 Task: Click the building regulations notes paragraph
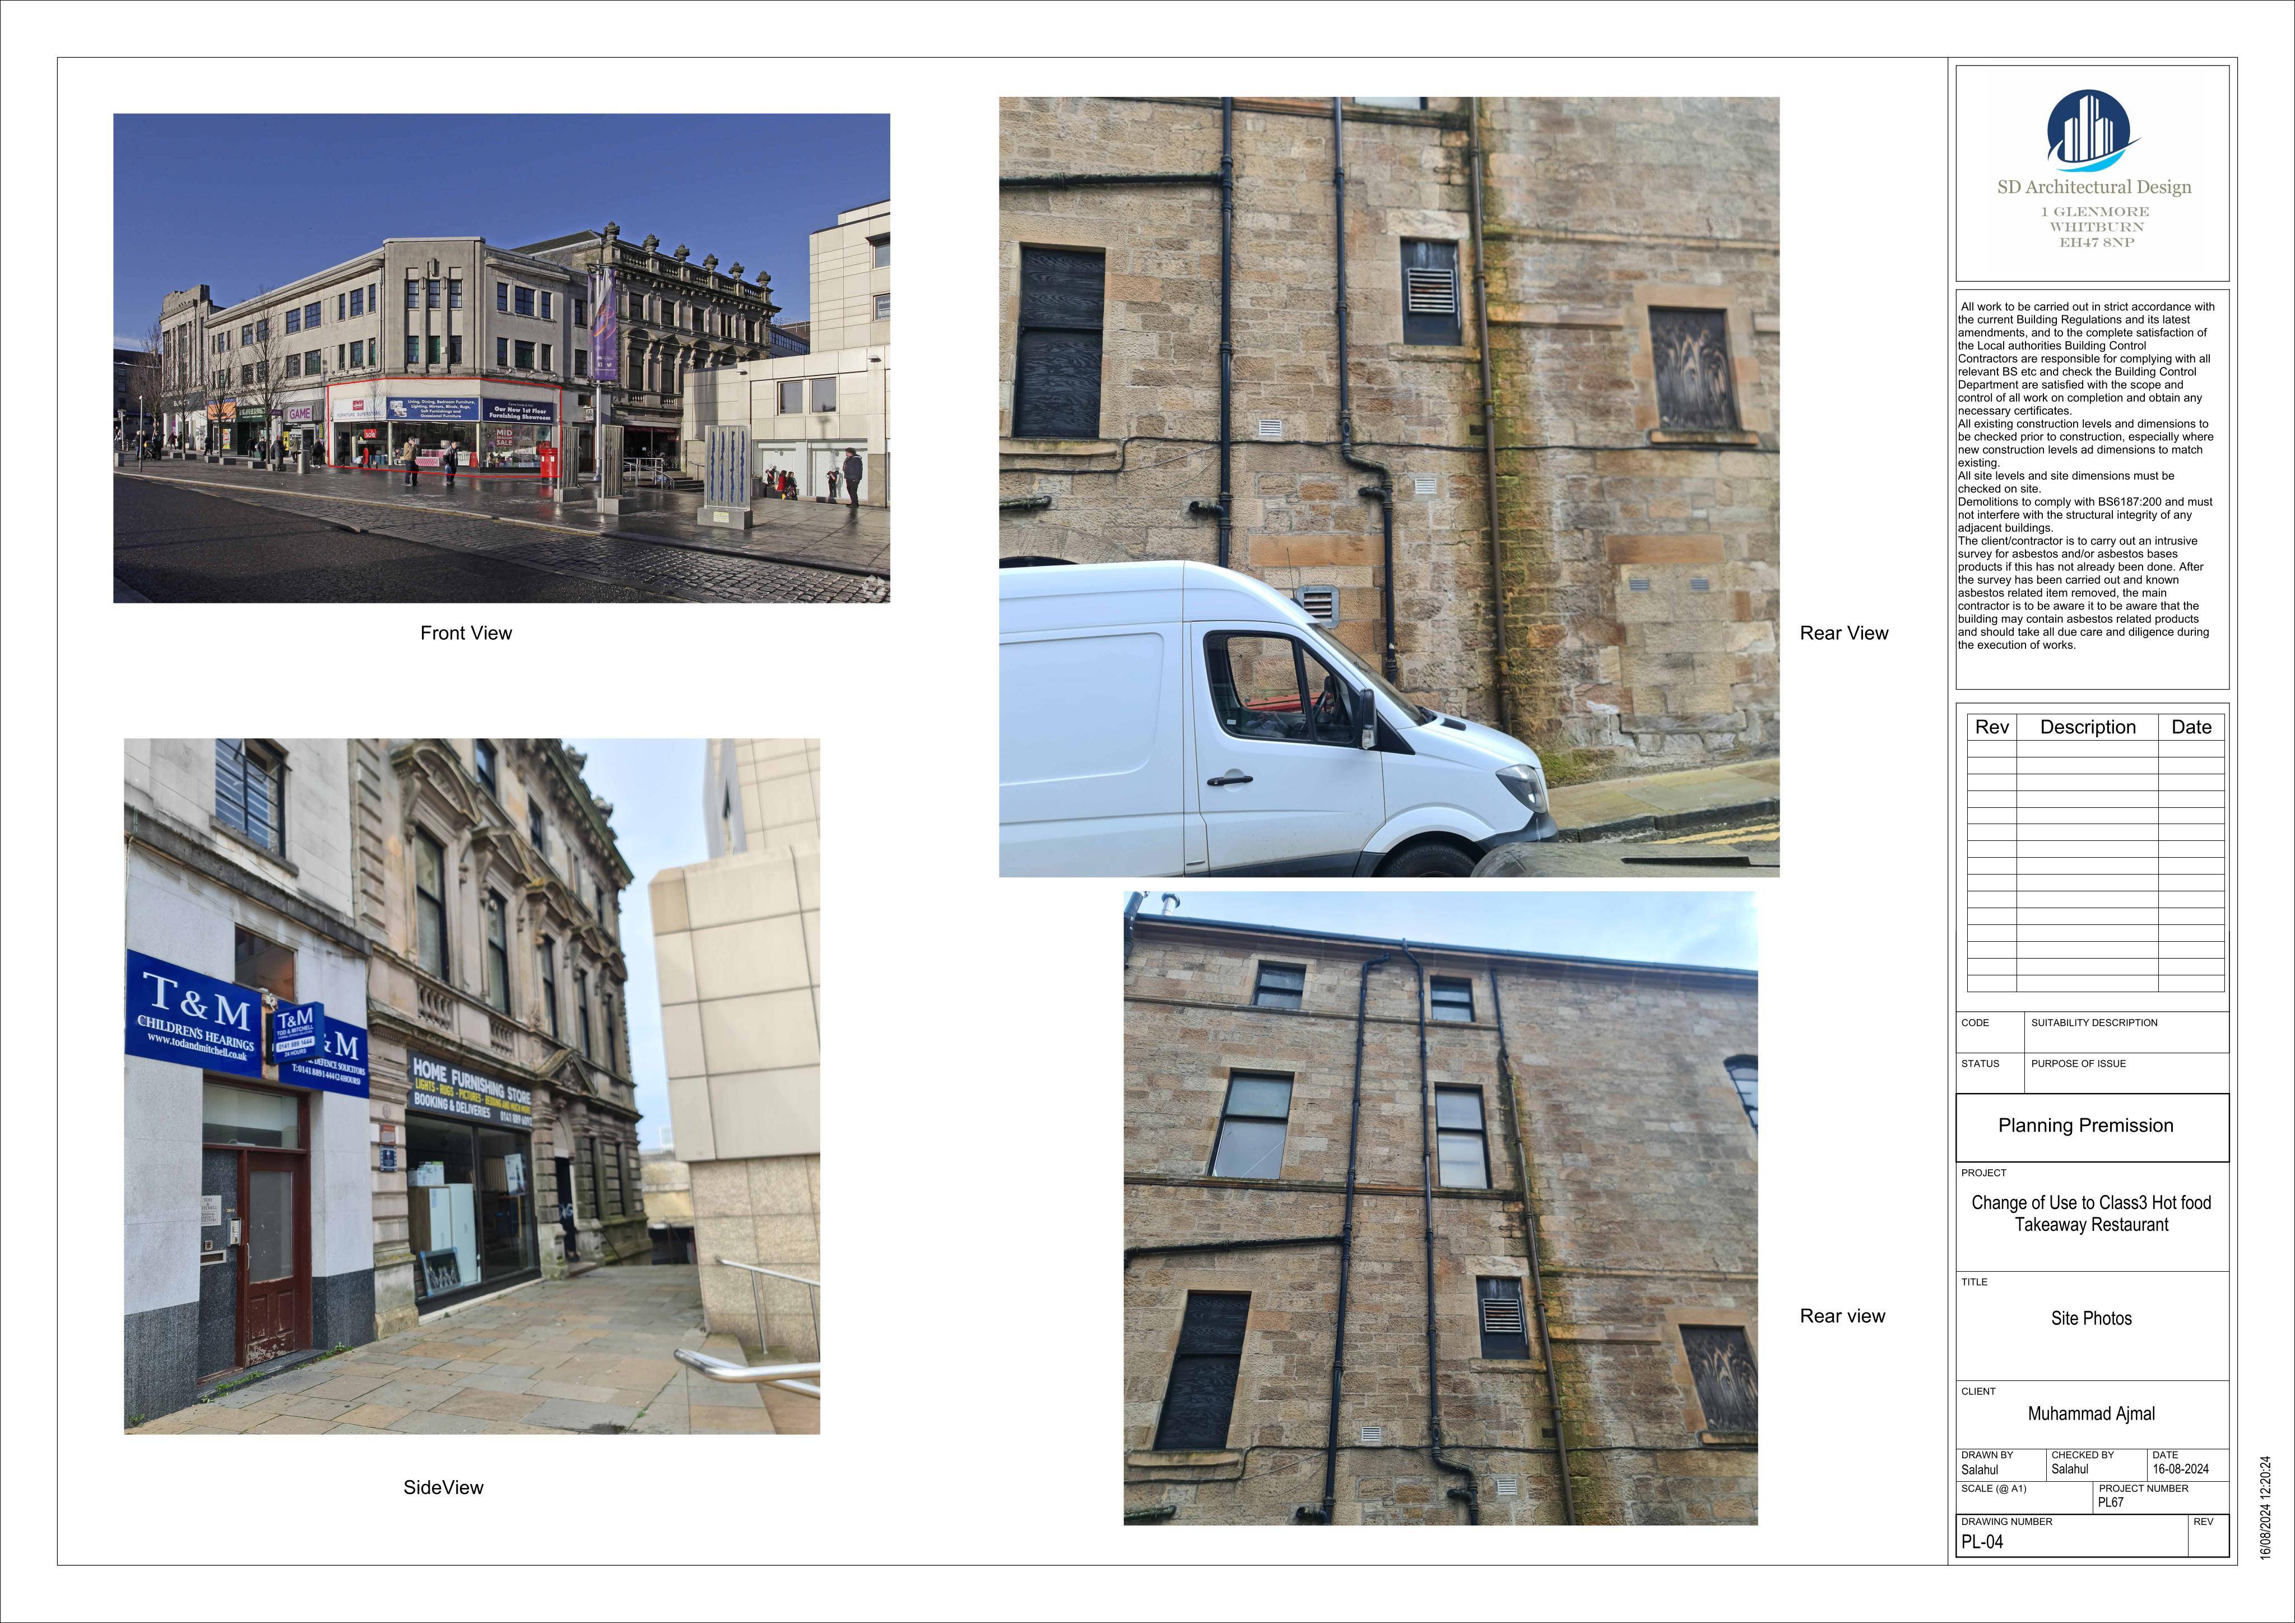(x=2086, y=476)
